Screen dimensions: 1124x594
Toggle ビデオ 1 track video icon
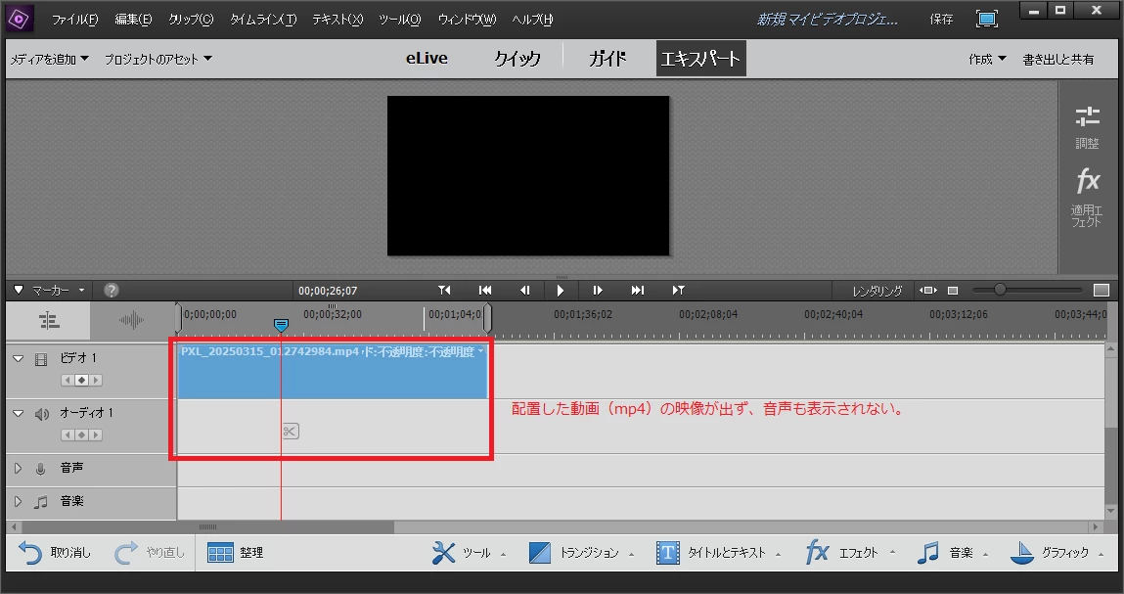click(x=42, y=359)
